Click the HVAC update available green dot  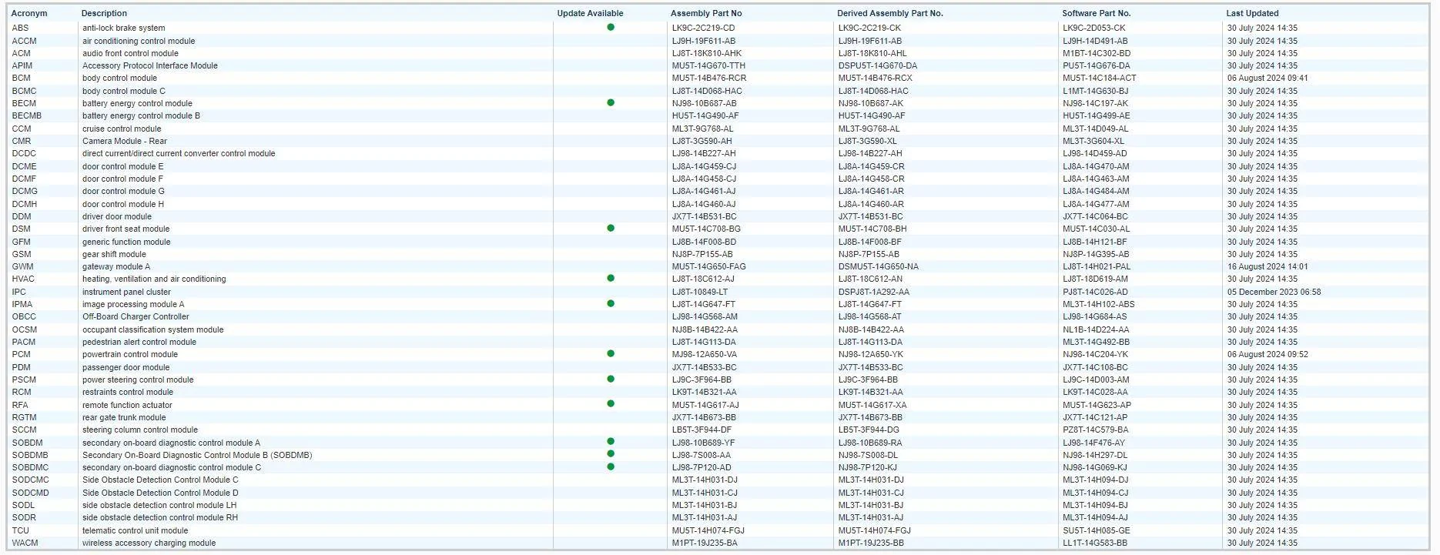[611, 278]
